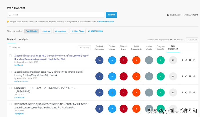This screenshot has width=200, height=117.
Task: Click link icon on Anphat result row
Action: click(194, 76)
